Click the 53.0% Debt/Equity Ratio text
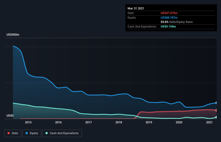Viewport: 221px width, 142px height. tap(177, 22)
